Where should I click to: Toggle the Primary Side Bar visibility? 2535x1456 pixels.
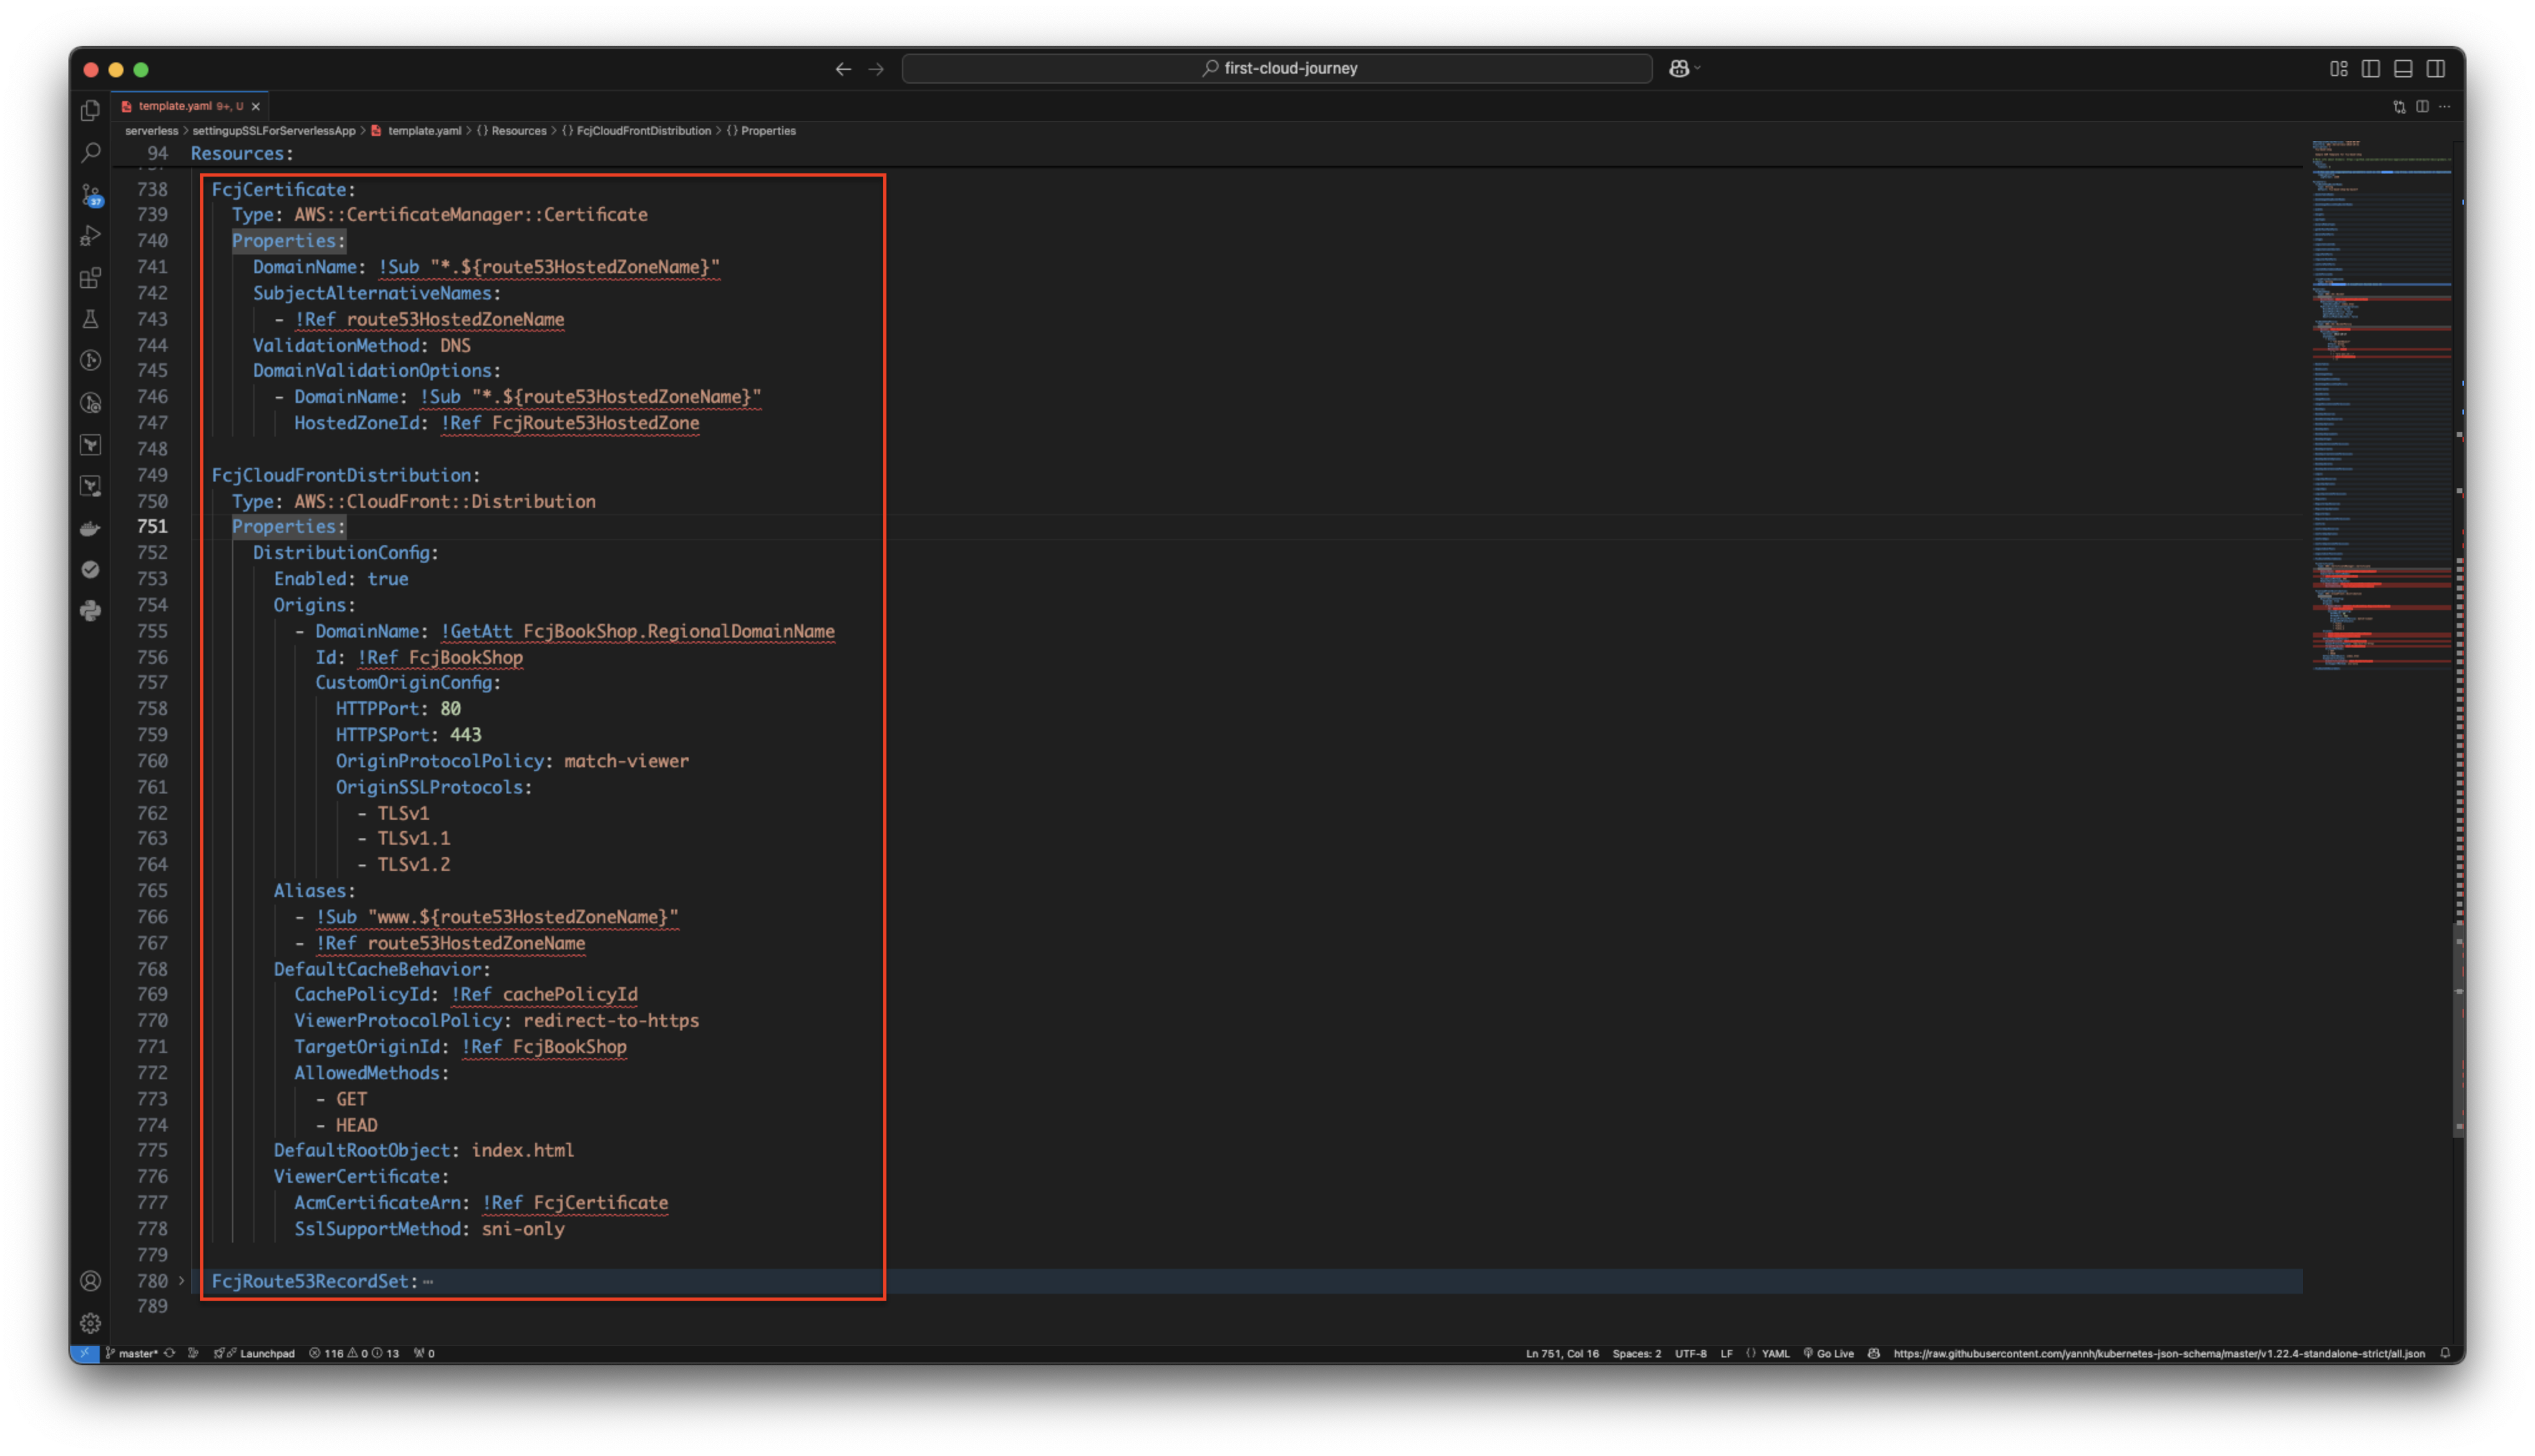click(x=2370, y=69)
